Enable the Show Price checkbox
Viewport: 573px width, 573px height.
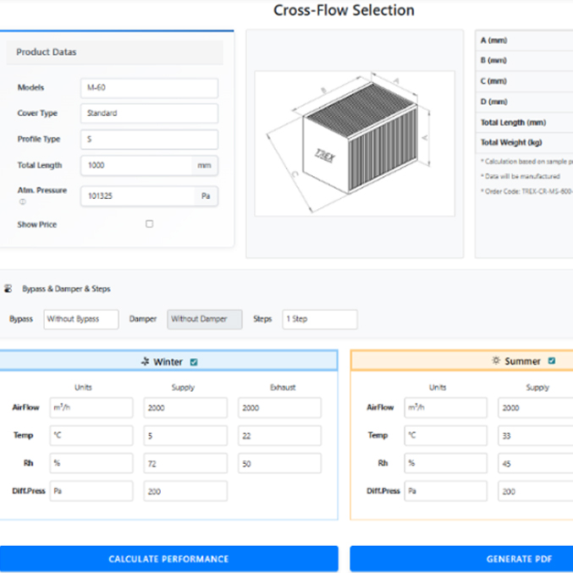pos(149,224)
